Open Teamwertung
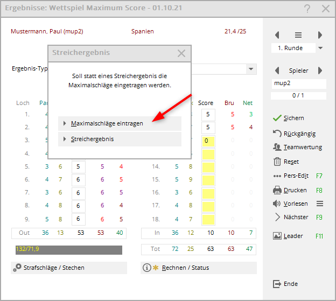This screenshot has width=336, height=301. [x=298, y=147]
